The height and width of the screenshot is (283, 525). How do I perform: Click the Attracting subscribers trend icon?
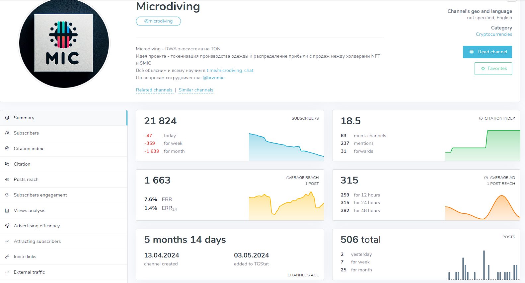(7, 241)
